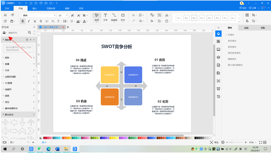Click the 发布 publish button
This screenshot has width=271, height=153.
click(x=243, y=8)
